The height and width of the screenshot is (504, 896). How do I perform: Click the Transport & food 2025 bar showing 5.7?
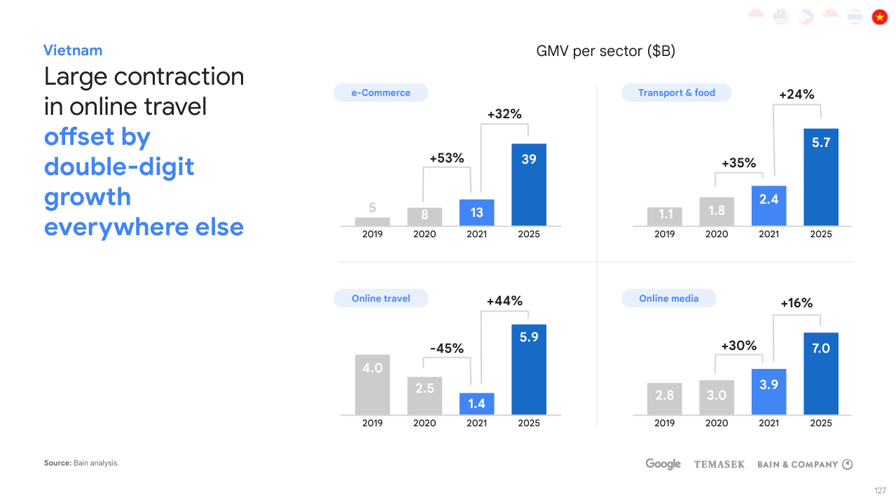[x=821, y=176]
